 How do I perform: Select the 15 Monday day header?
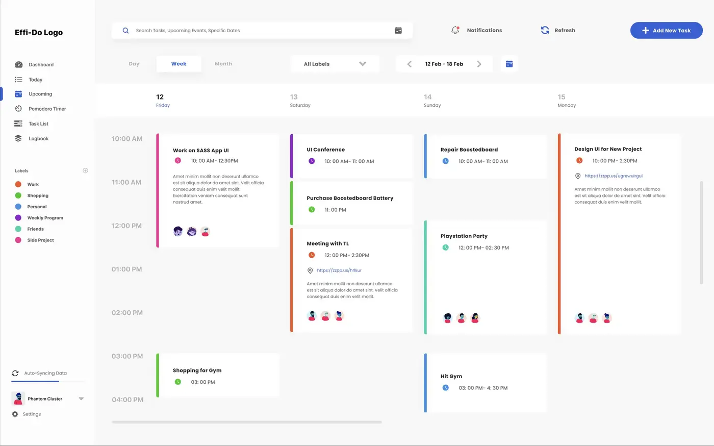(567, 101)
